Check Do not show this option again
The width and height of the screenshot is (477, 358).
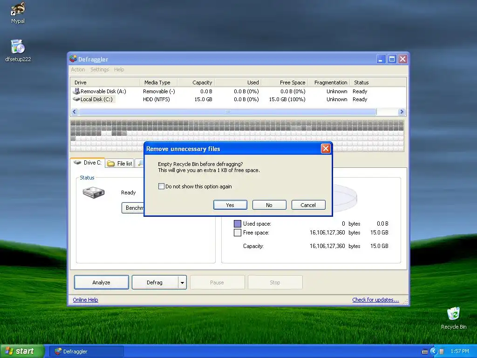tap(161, 186)
